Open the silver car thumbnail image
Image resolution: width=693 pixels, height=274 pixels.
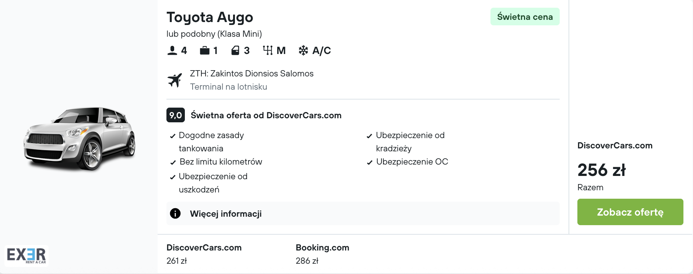click(x=80, y=139)
